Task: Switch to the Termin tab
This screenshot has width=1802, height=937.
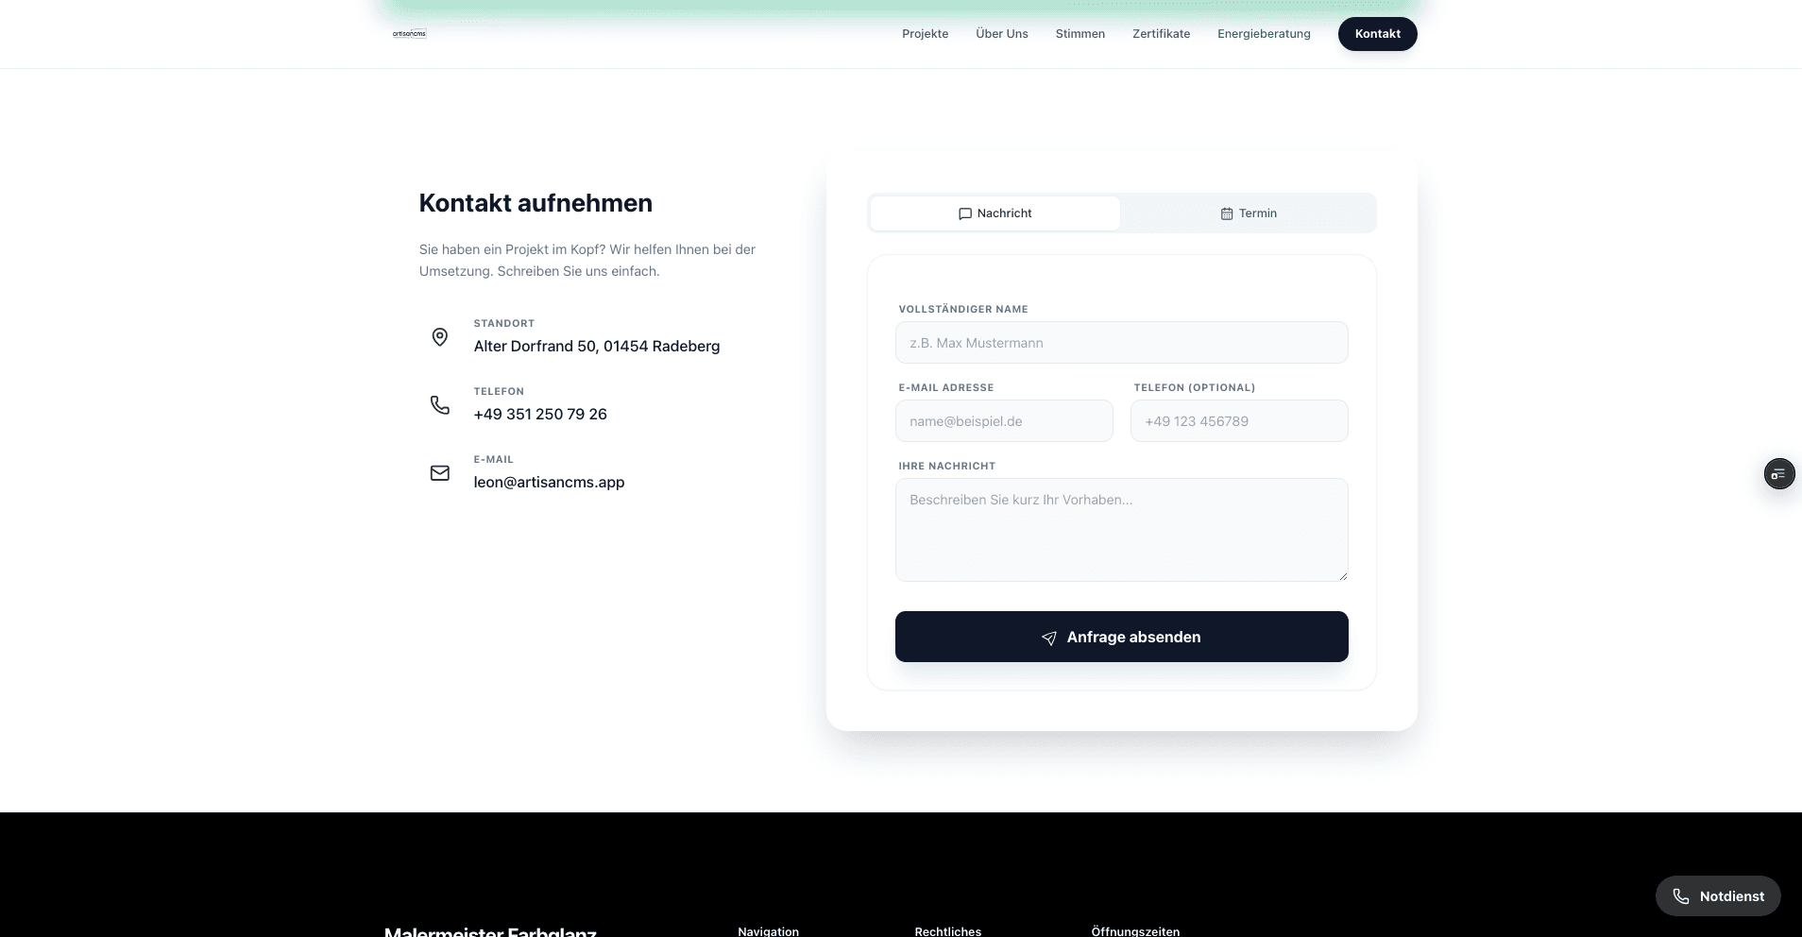Action: click(1249, 213)
